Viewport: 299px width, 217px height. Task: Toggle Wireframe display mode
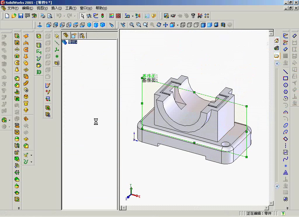pyautogui.click(x=183, y=25)
